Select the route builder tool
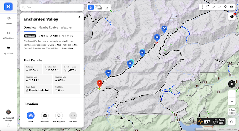The image size is (239, 131). coord(208,7)
